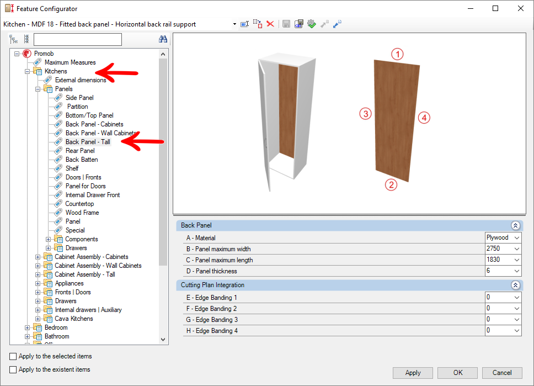
Task: Tick Apply to the selected items checkbox
Action: [13, 356]
